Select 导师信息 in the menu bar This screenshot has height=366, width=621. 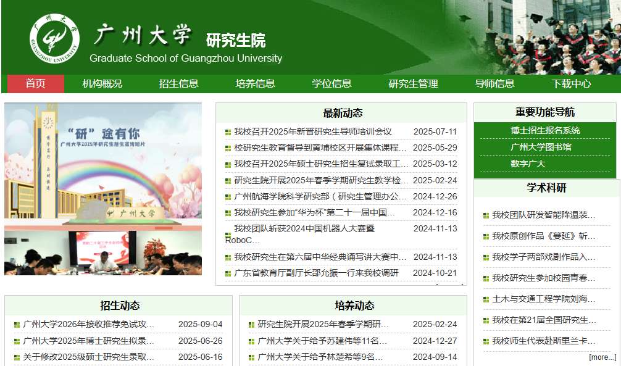click(x=494, y=84)
